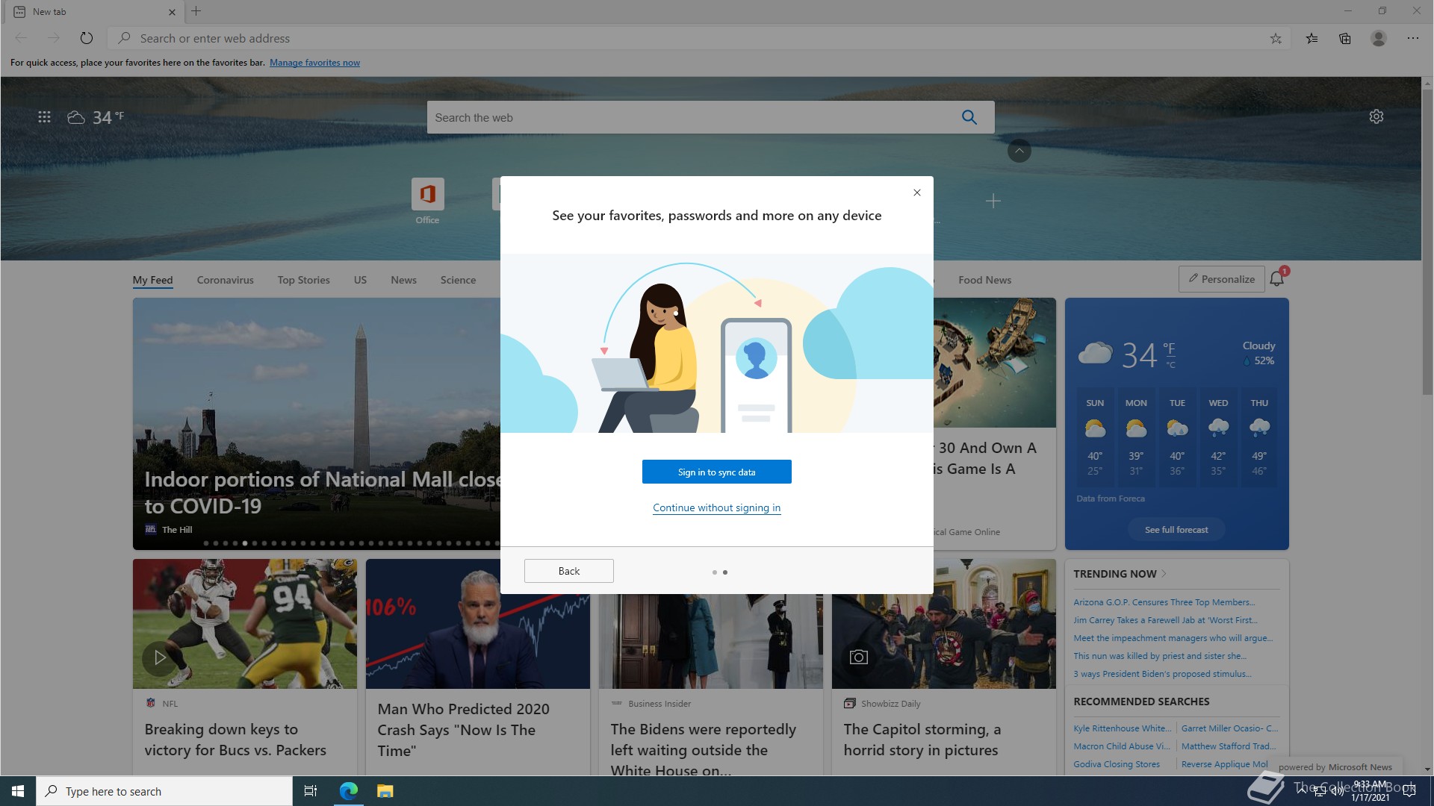Click Sign in to sync data button
This screenshot has width=1434, height=806.
(x=716, y=472)
